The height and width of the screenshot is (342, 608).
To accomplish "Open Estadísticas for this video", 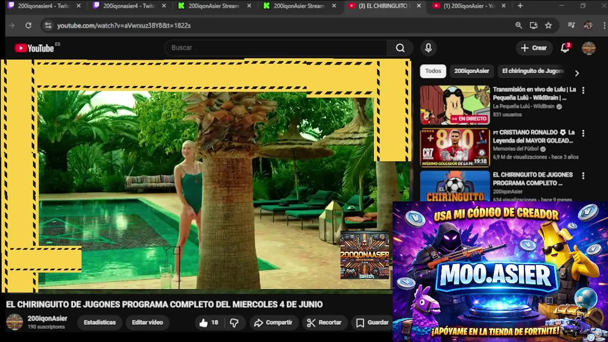I will click(100, 323).
